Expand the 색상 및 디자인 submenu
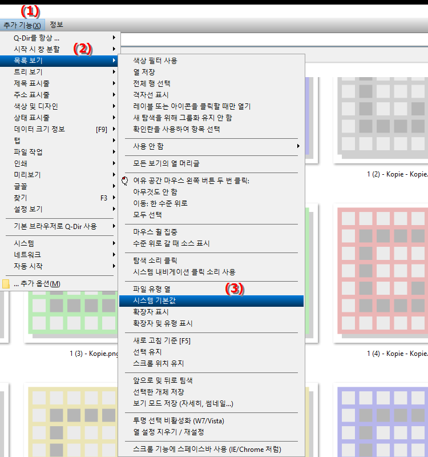The height and width of the screenshot is (457, 428). [60, 106]
